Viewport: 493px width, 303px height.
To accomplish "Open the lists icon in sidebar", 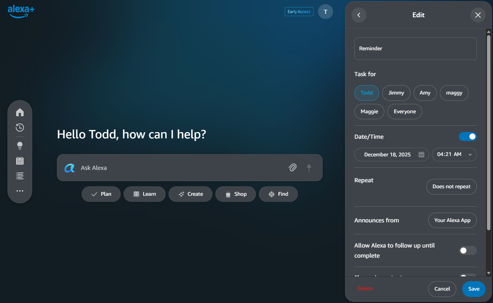I will [20, 175].
